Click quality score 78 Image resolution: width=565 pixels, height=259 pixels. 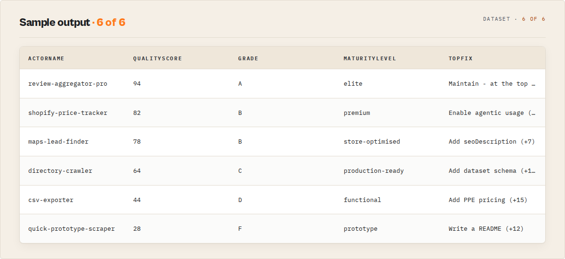coord(137,142)
